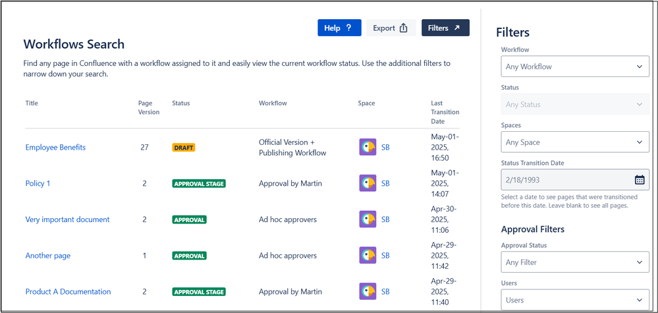The height and width of the screenshot is (313, 658).
Task: Click the space icon in Employee Benefits row
Action: pos(368,147)
